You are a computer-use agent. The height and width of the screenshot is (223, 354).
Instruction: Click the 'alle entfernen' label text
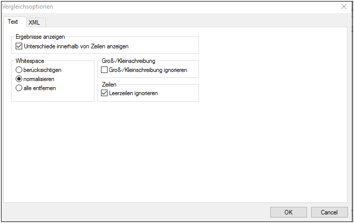[x=39, y=88]
